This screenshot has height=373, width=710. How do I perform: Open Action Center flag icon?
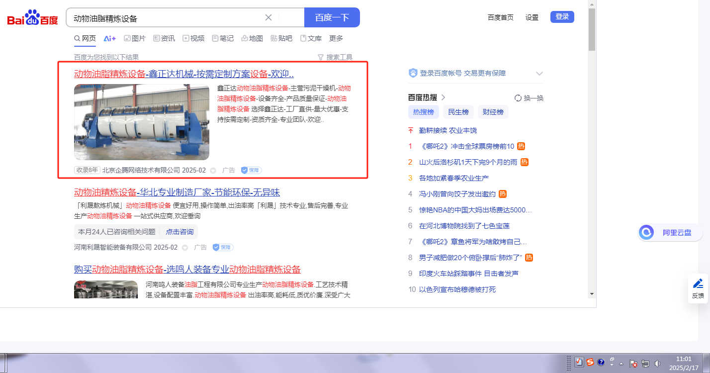tap(633, 364)
